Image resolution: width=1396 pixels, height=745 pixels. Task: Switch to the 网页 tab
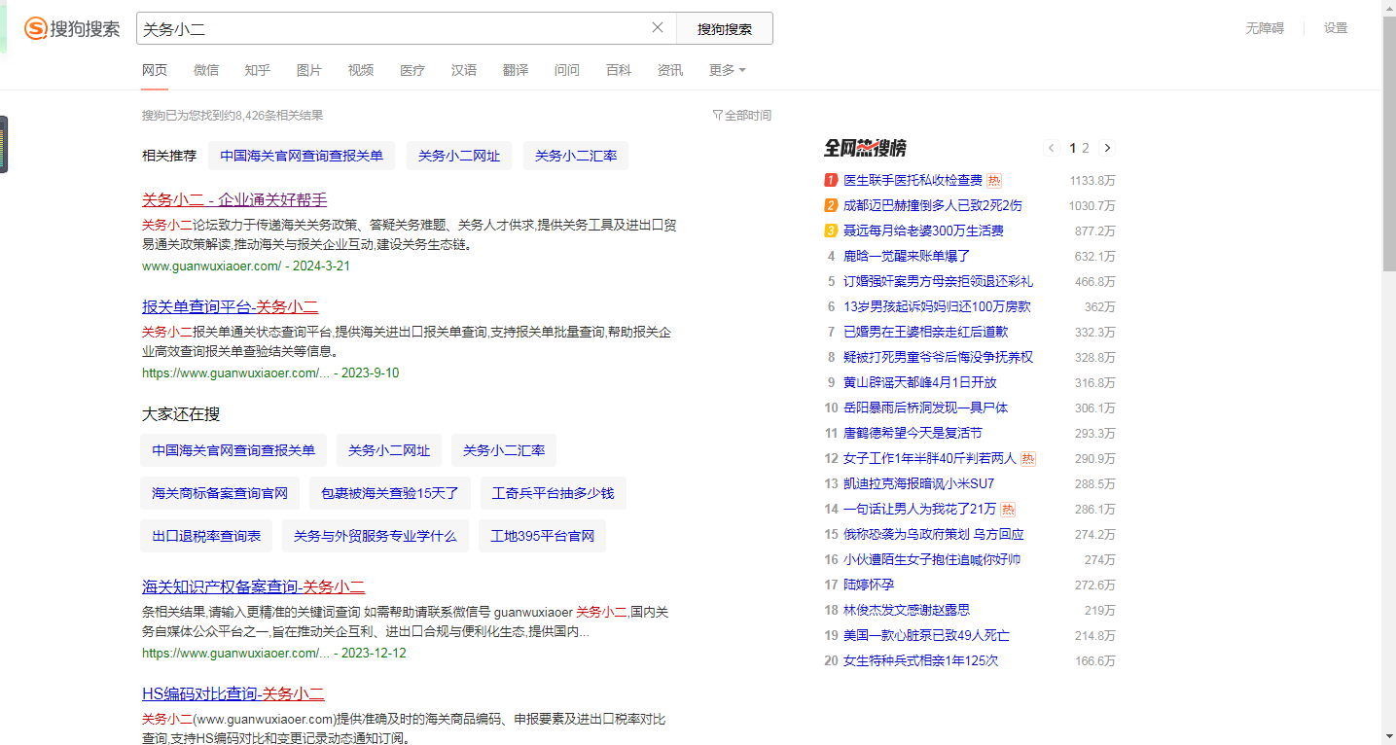coord(155,70)
